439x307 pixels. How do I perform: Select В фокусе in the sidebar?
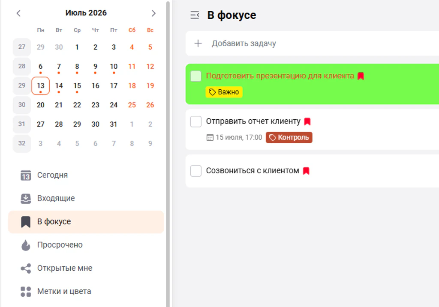click(x=86, y=222)
